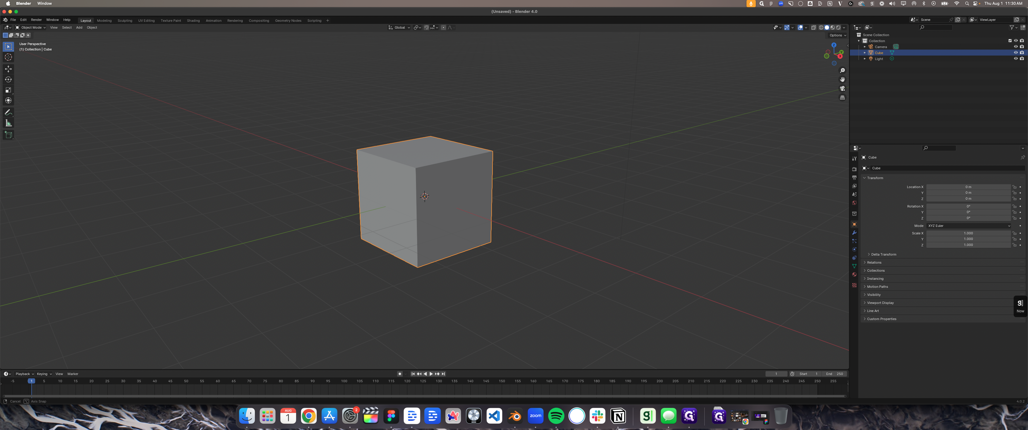Open the Tool properties tab

pyautogui.click(x=854, y=159)
